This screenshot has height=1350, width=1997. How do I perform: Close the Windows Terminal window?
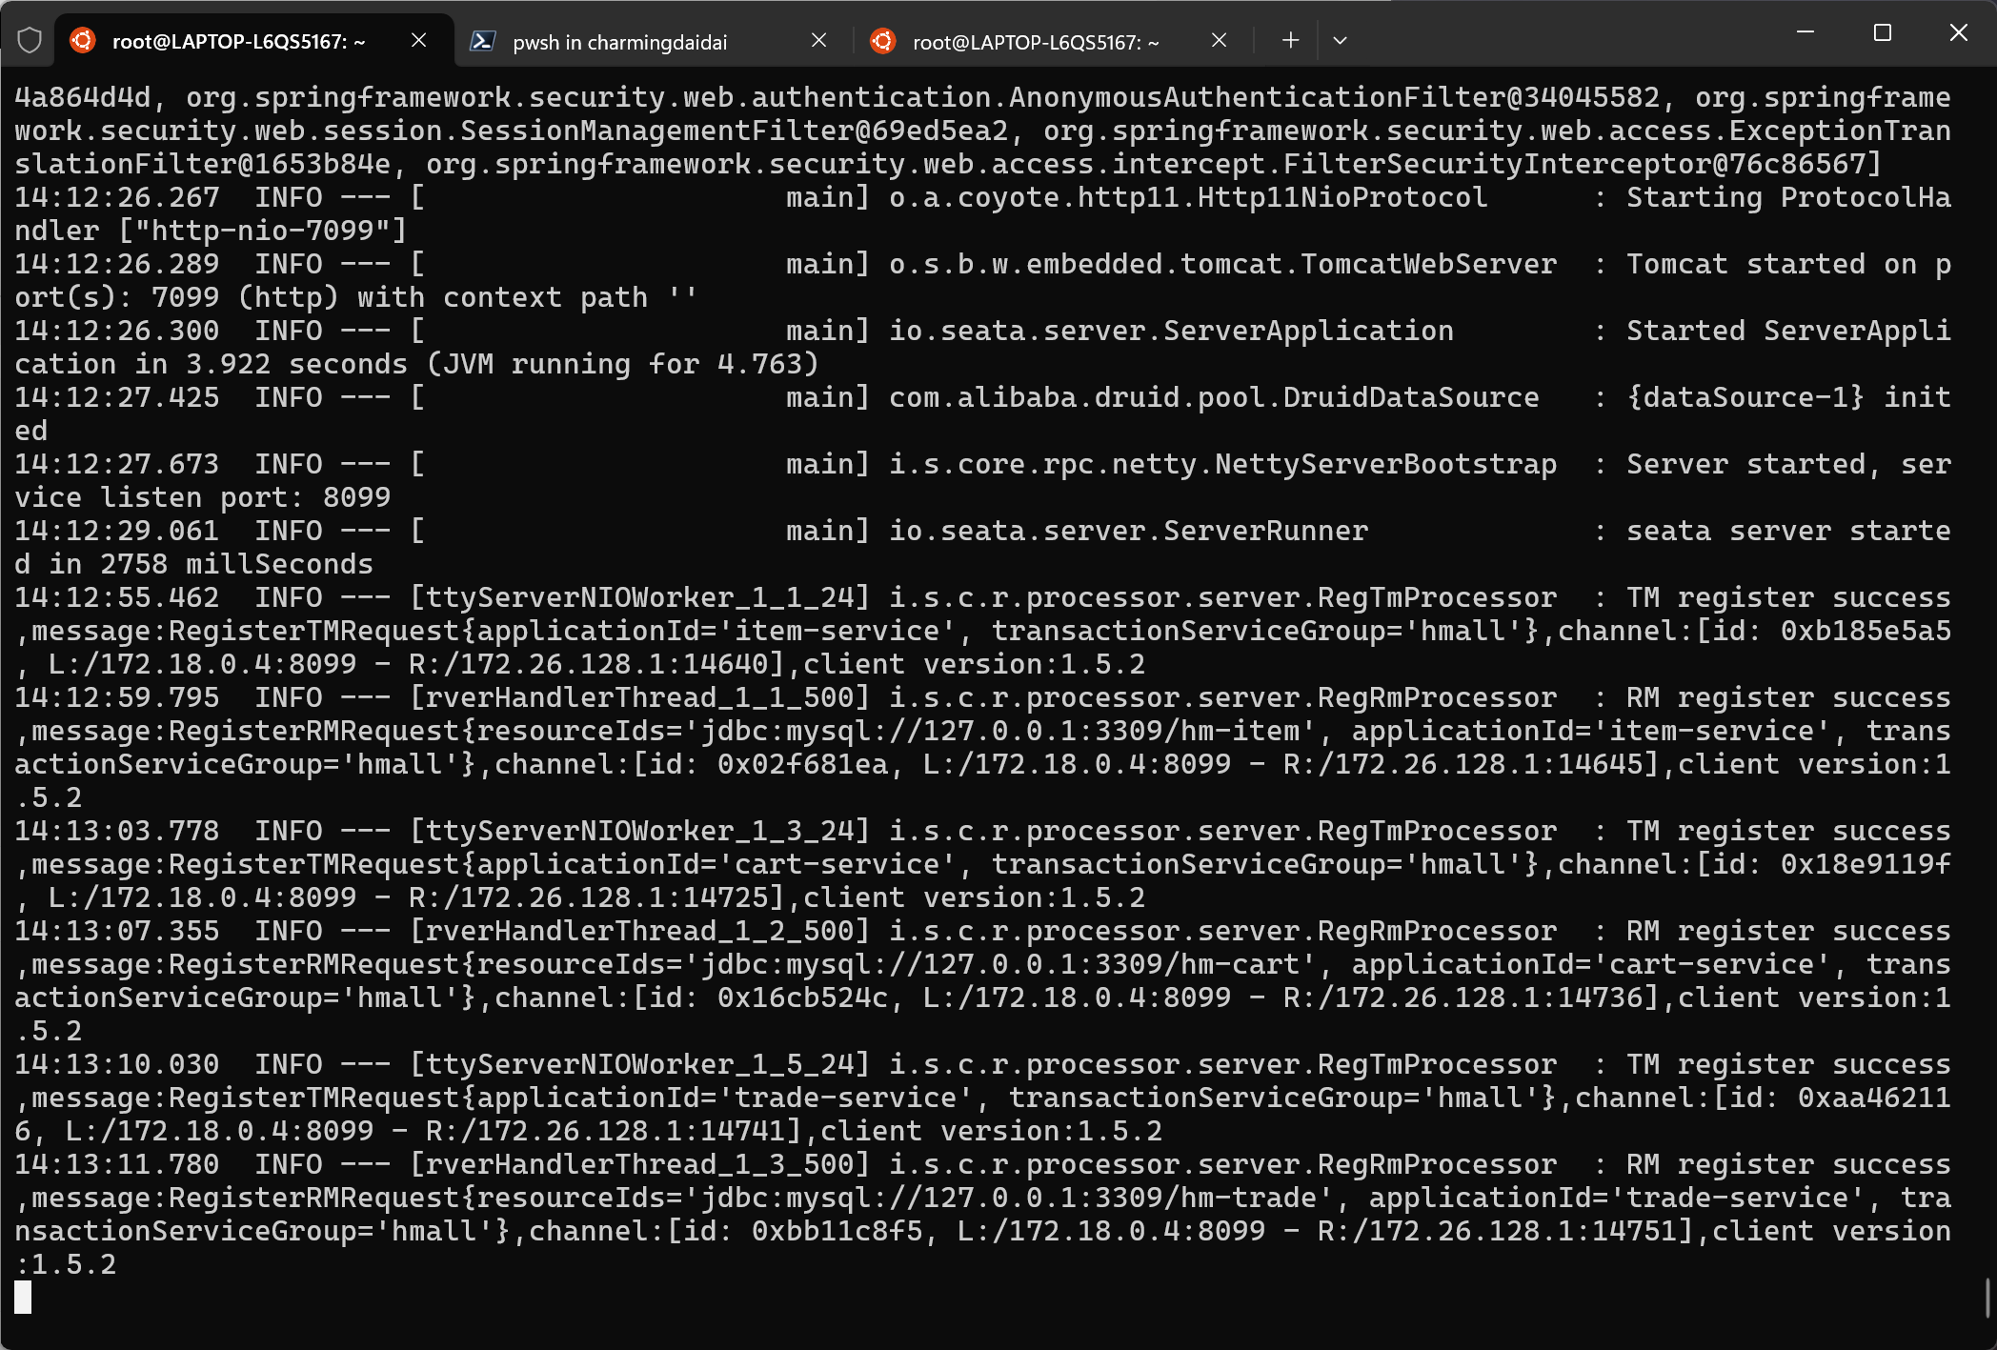[1958, 33]
